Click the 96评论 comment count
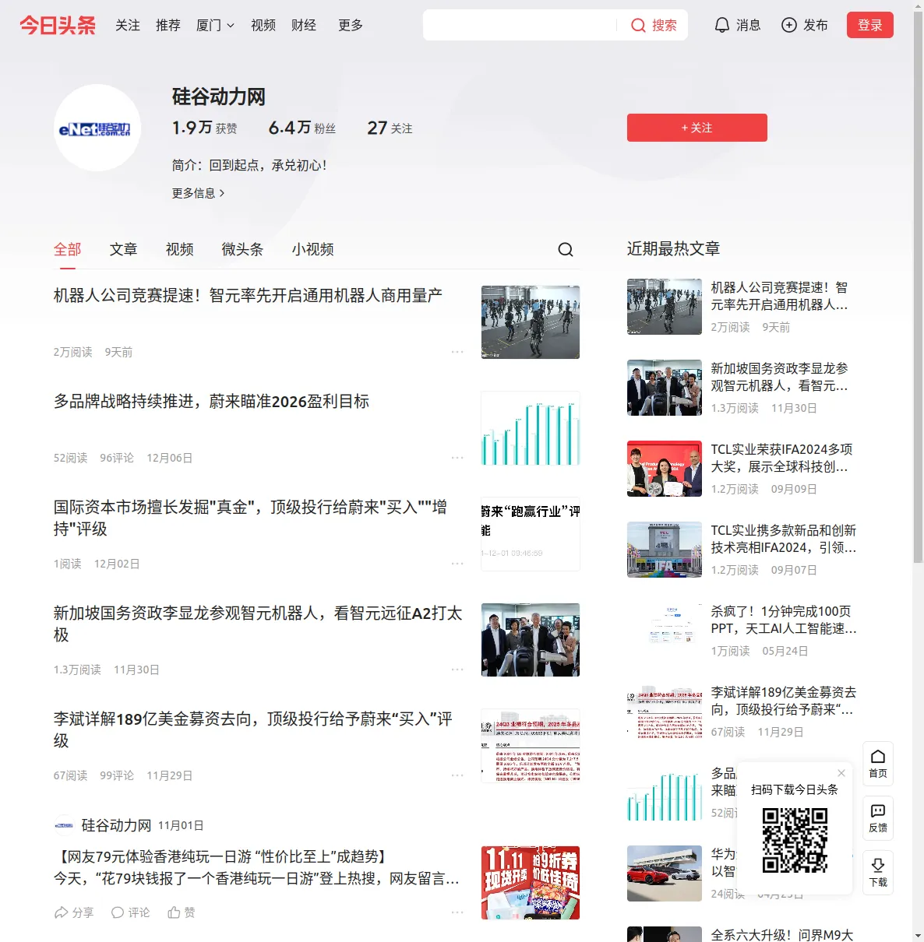 tap(117, 458)
